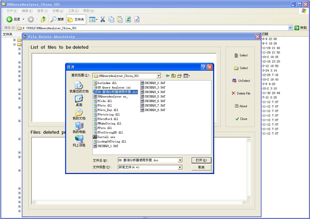Open the 查找范围 folder dropdown
This screenshot has width=310, height=219.
159,76
